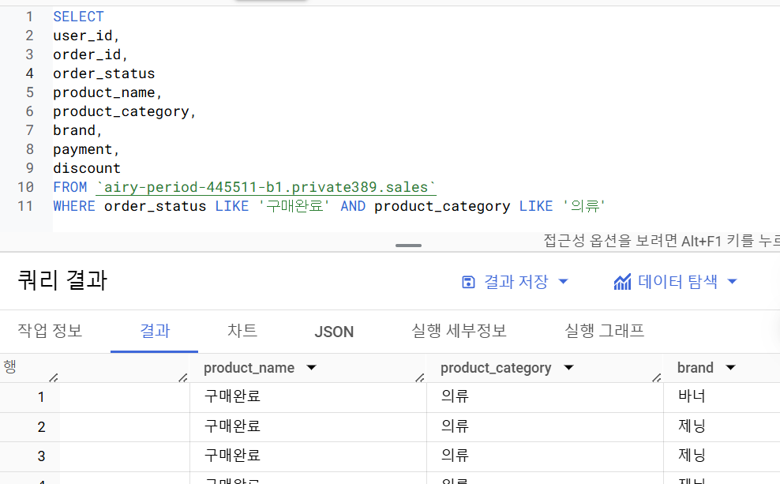Viewport: 780px width, 484px height.
Task: Click the product_name column header text
Action: (249, 368)
